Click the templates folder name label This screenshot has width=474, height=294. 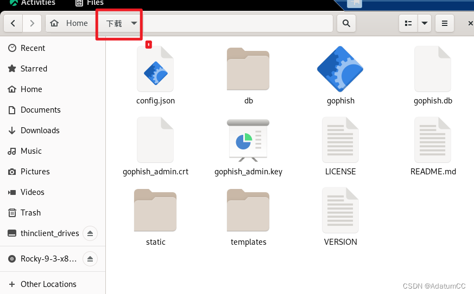point(248,242)
